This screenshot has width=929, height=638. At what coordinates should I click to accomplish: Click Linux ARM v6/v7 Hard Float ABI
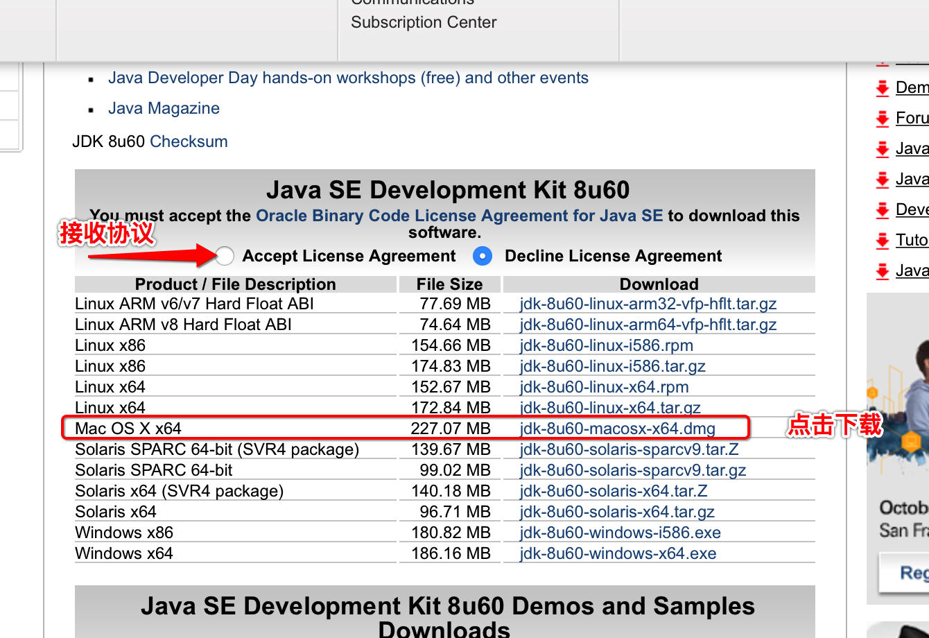pos(194,304)
